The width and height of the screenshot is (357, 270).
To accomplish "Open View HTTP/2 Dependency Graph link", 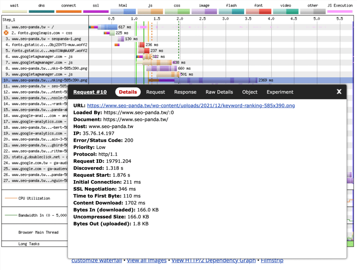I will (214, 261).
